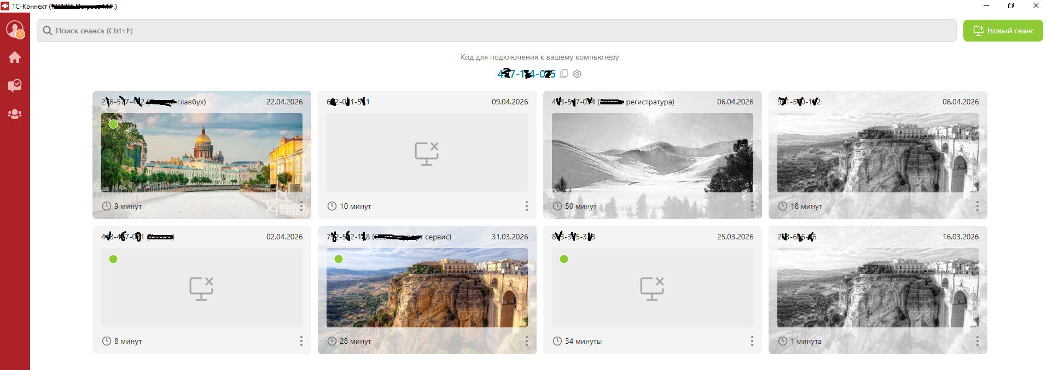Open the contacts group sidebar icon
Viewport: 1047px width, 370px height.
pyautogui.click(x=15, y=114)
